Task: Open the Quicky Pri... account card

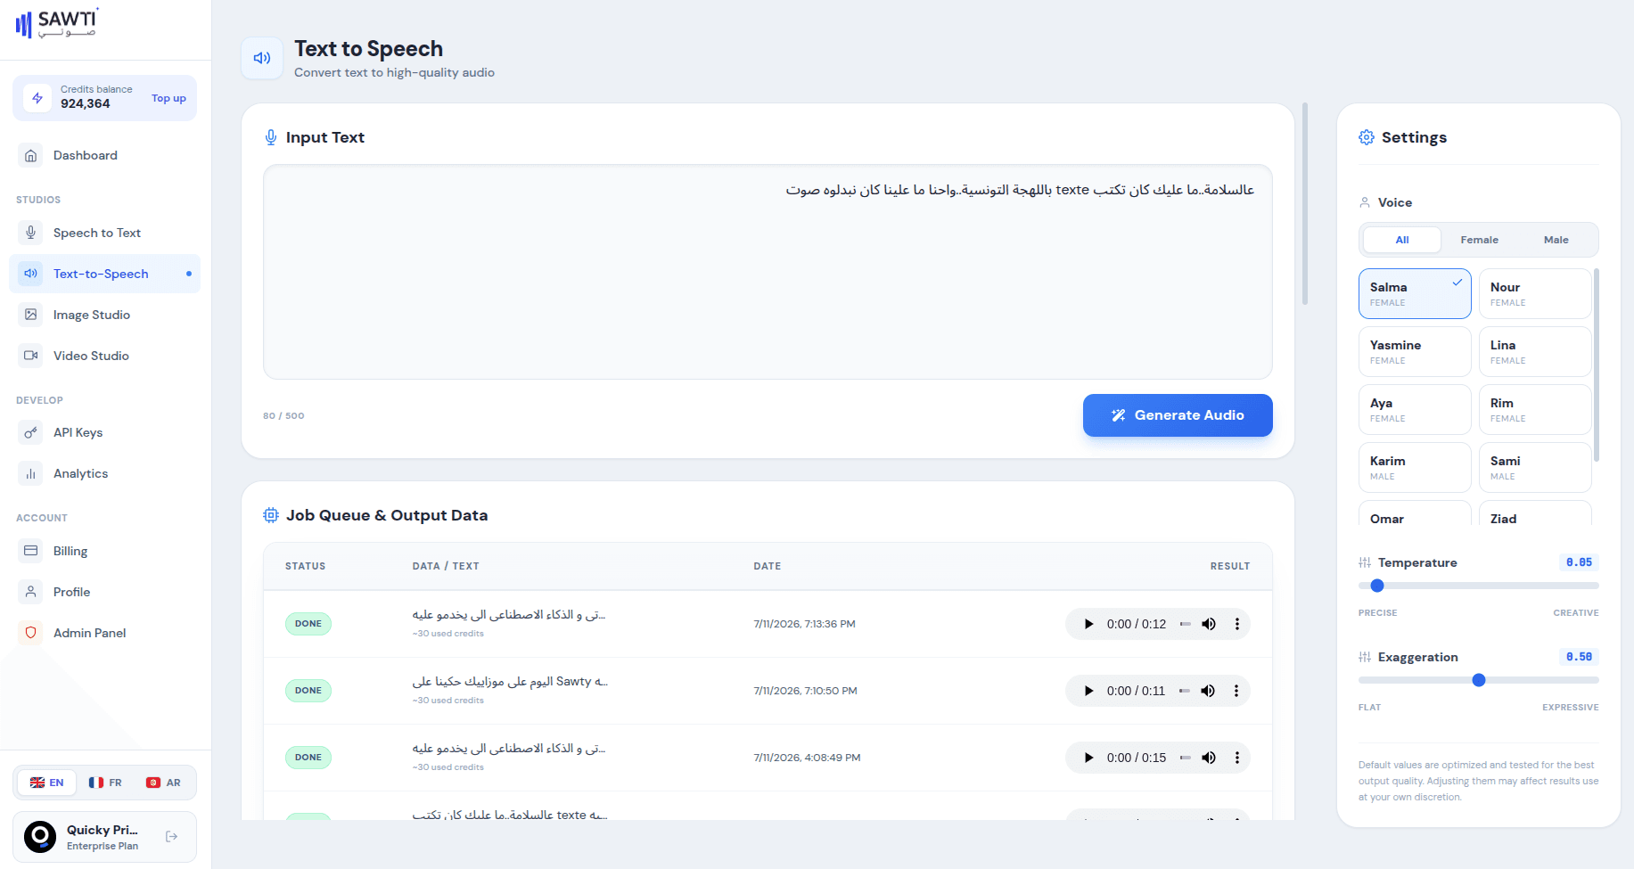Action: [x=104, y=837]
